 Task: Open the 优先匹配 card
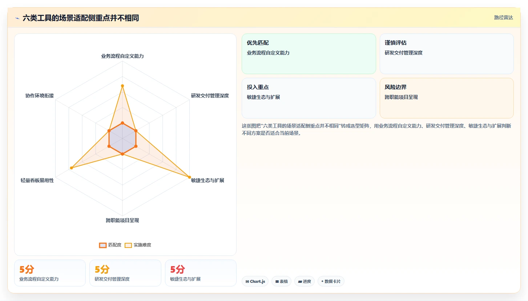click(309, 54)
